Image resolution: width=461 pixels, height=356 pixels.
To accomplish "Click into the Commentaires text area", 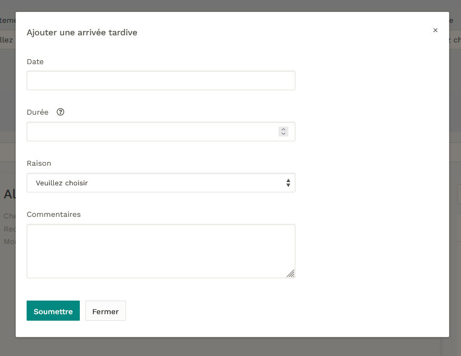I will click(161, 251).
